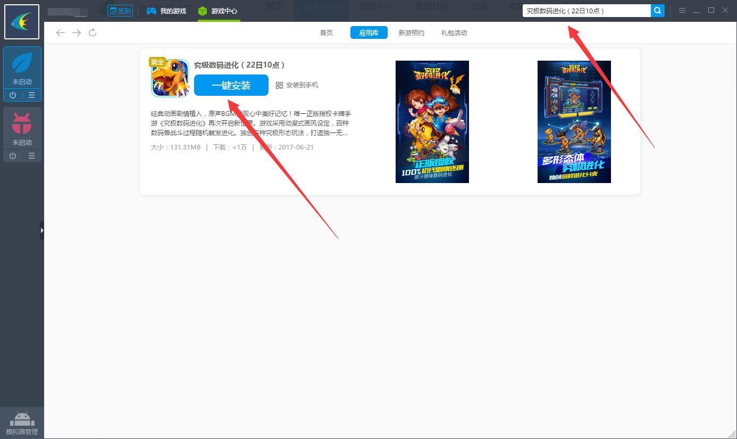The height and width of the screenshot is (439, 737).
Task: Click the 大小：131.31MB size text
Action: coord(176,147)
